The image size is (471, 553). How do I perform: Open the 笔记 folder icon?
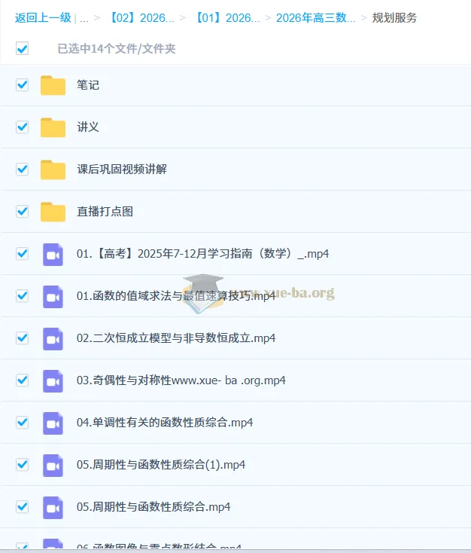[53, 85]
